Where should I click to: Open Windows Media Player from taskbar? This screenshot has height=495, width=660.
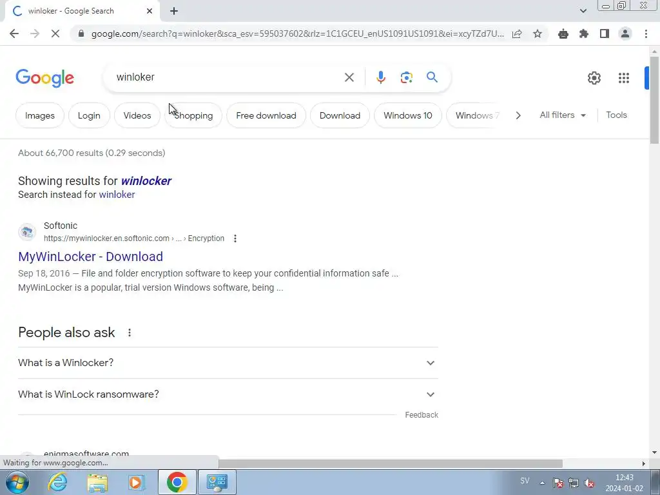click(x=136, y=482)
